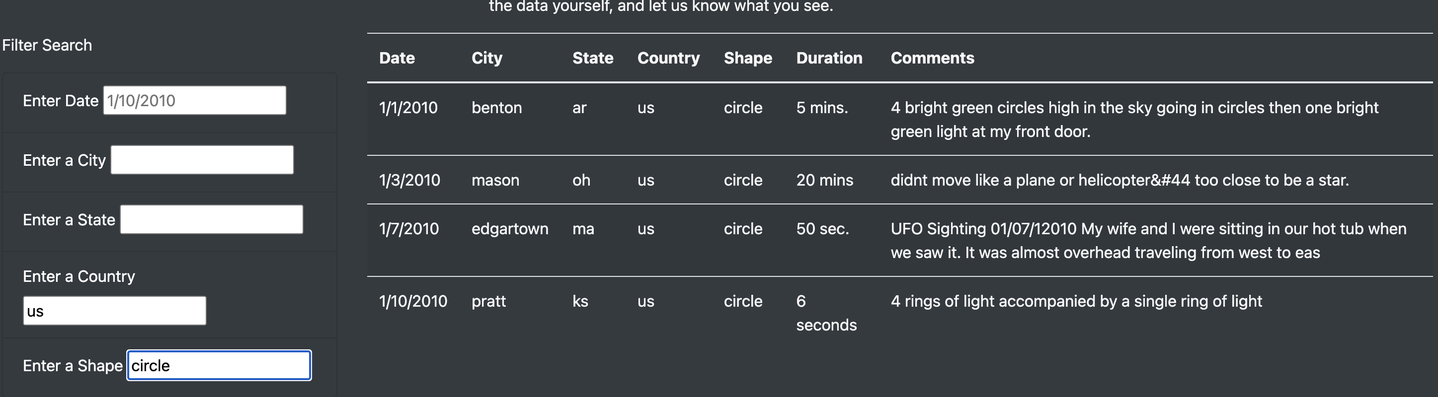Click the Country field containing 'us'

point(114,311)
